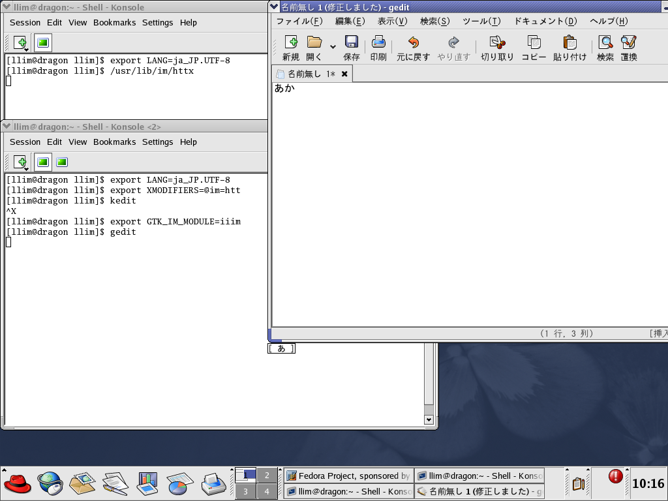668x501 pixels.
Task: Paste using the 貼り付け clipboard icon
Action: (x=569, y=42)
